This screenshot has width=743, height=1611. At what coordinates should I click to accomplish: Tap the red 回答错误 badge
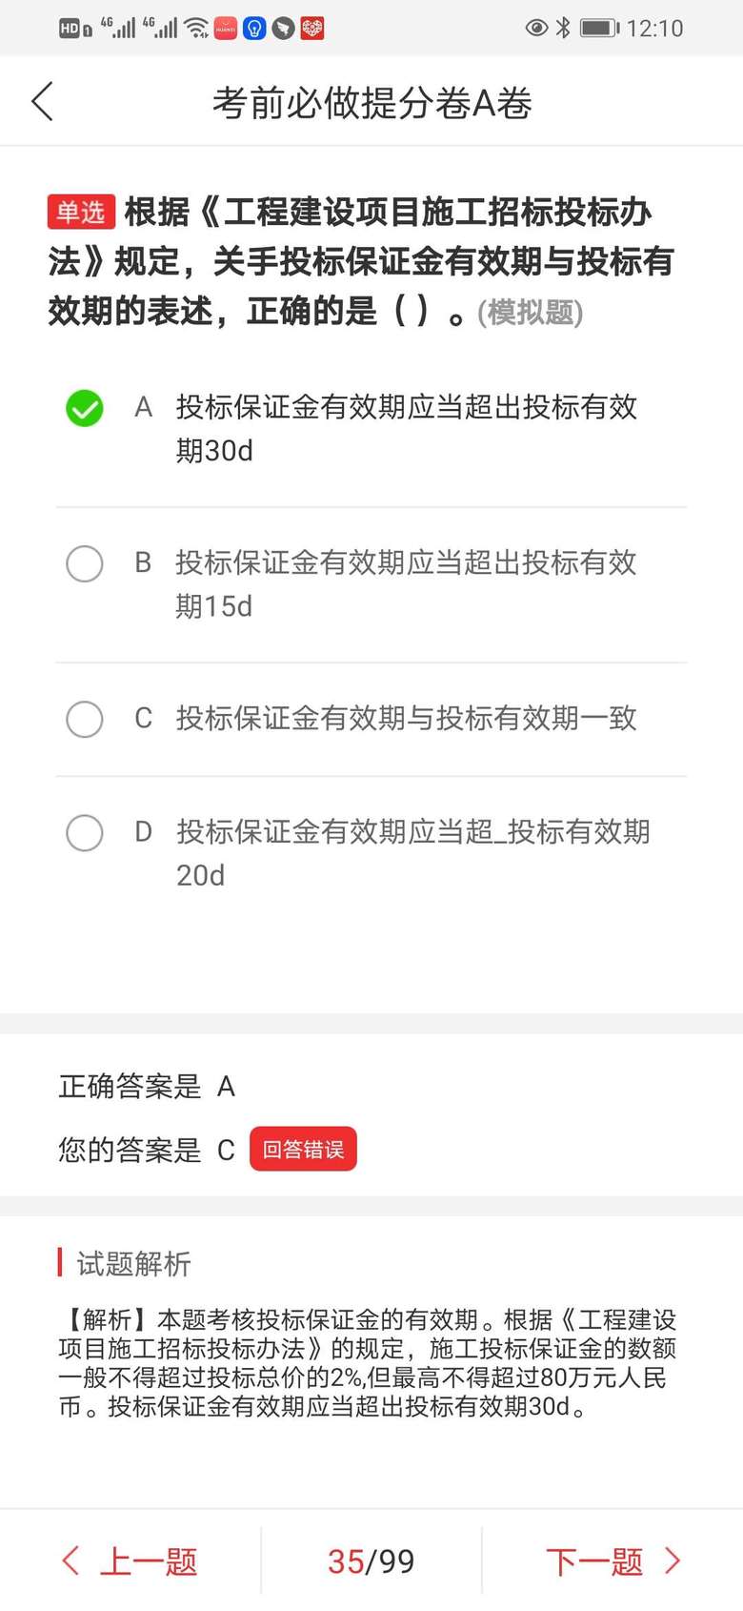[303, 1150]
